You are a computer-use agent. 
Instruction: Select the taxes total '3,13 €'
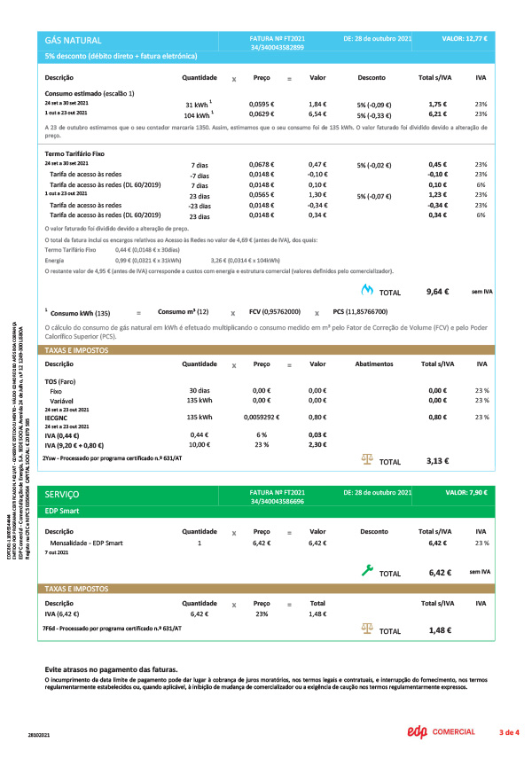click(x=438, y=461)
